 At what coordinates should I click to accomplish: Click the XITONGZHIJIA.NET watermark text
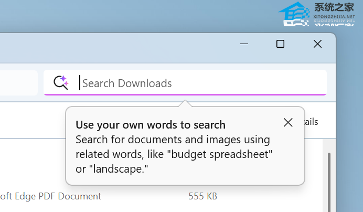[334, 17]
